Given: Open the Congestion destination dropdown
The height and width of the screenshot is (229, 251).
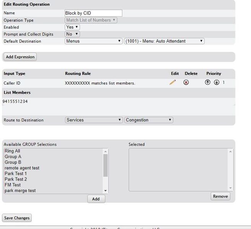Looking at the screenshot, I should (148, 120).
